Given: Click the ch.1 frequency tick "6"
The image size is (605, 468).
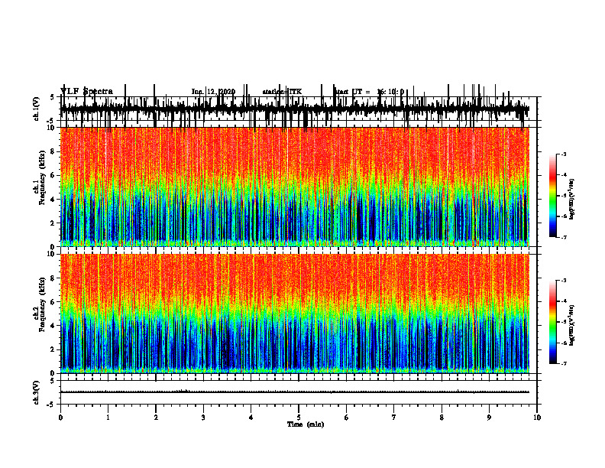Looking at the screenshot, I should pyautogui.click(x=53, y=176).
